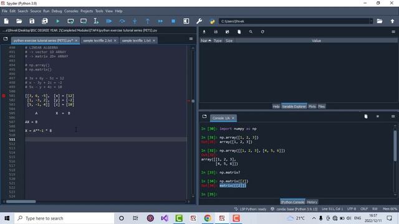Save Variable Explorer data
The image size is (399, 224).
[216, 32]
